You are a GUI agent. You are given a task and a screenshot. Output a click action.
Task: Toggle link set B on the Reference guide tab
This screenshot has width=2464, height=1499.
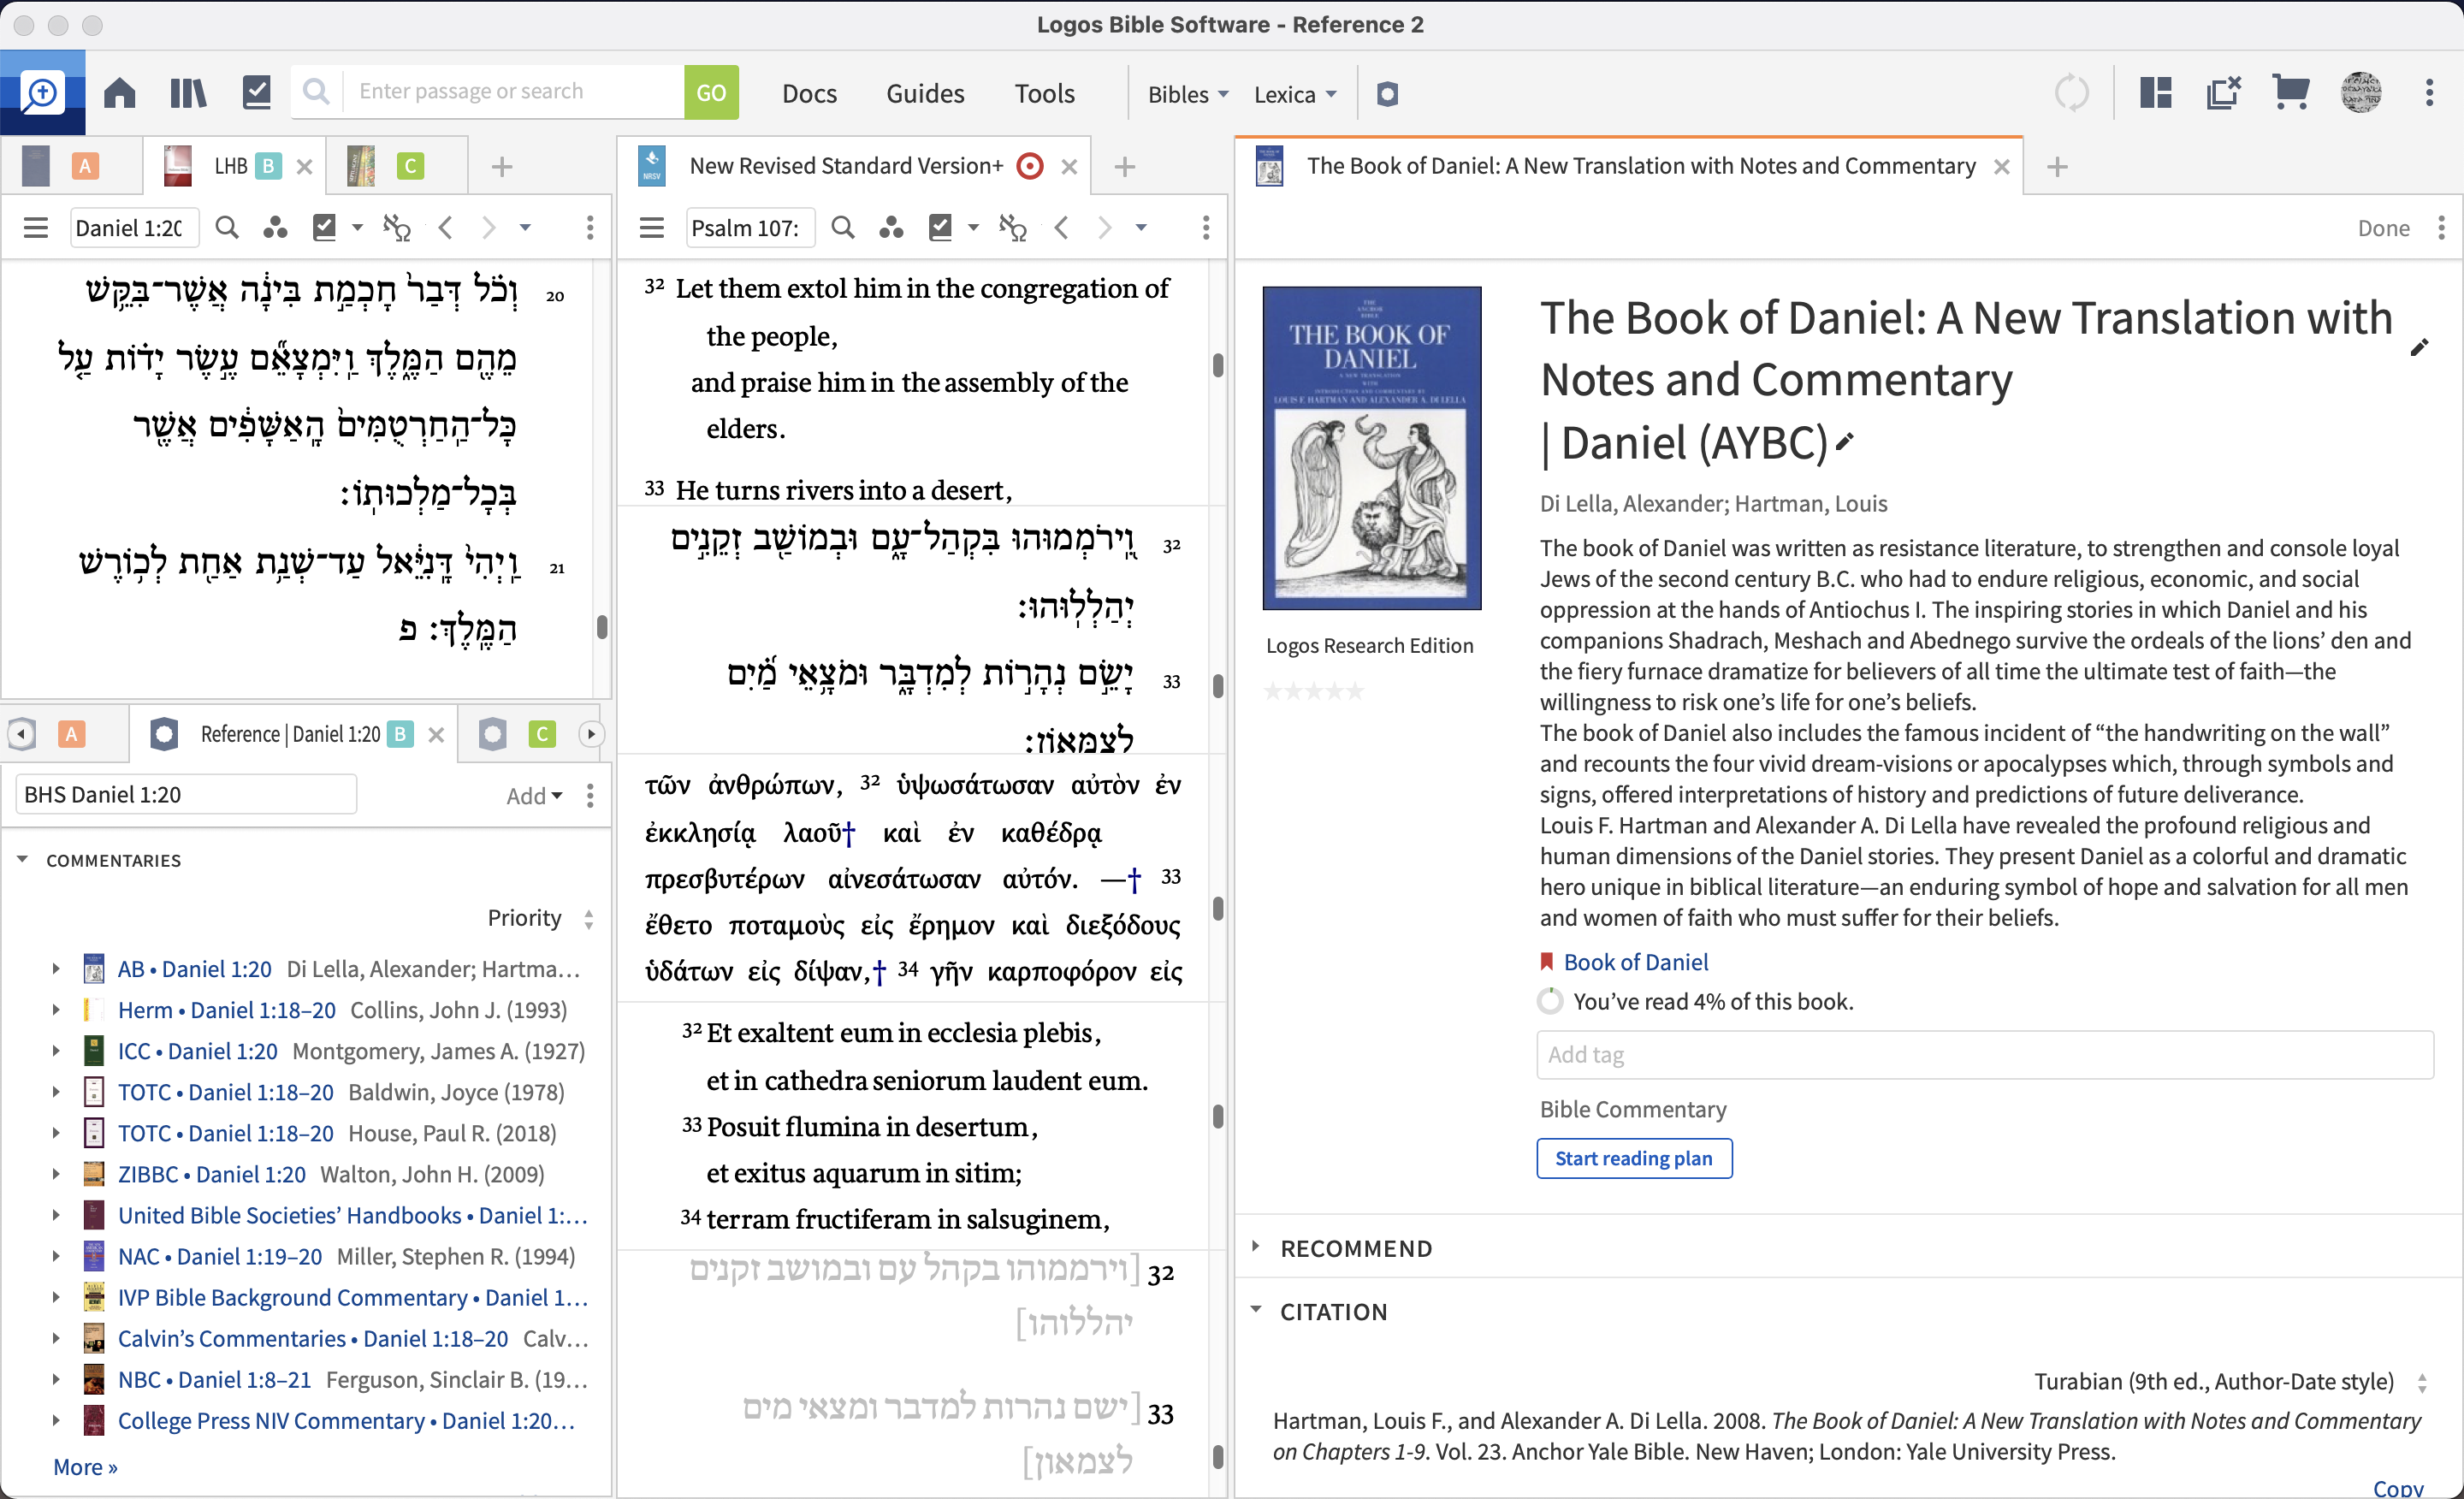(400, 734)
